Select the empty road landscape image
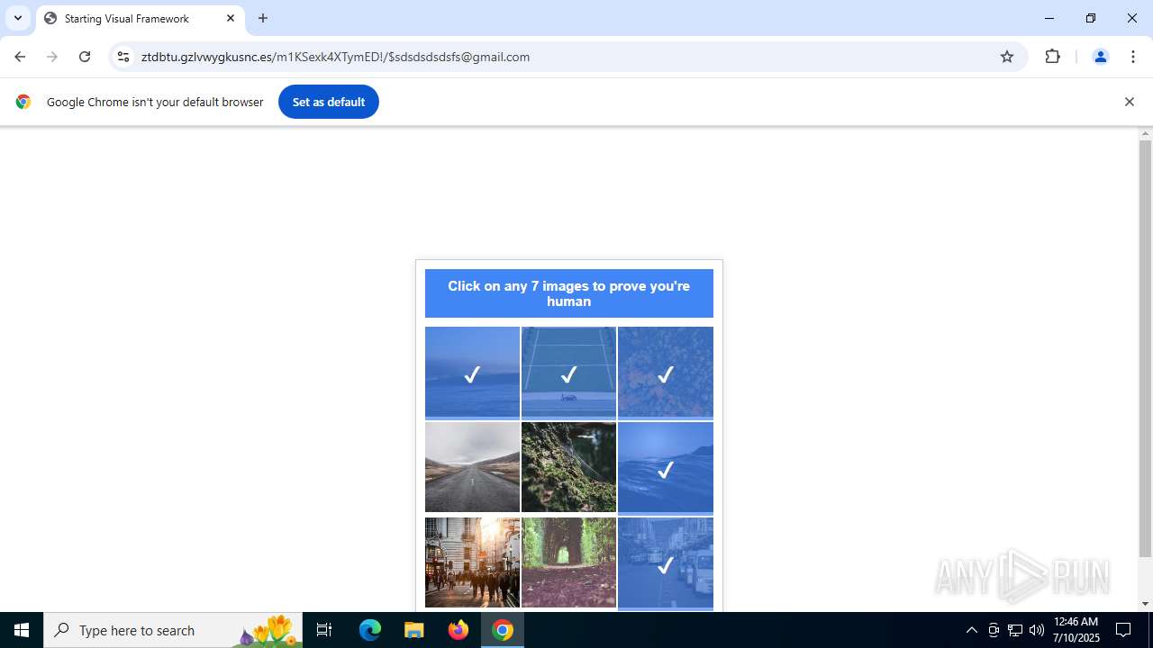Screen dimensions: 1153x648 [x=472, y=467]
